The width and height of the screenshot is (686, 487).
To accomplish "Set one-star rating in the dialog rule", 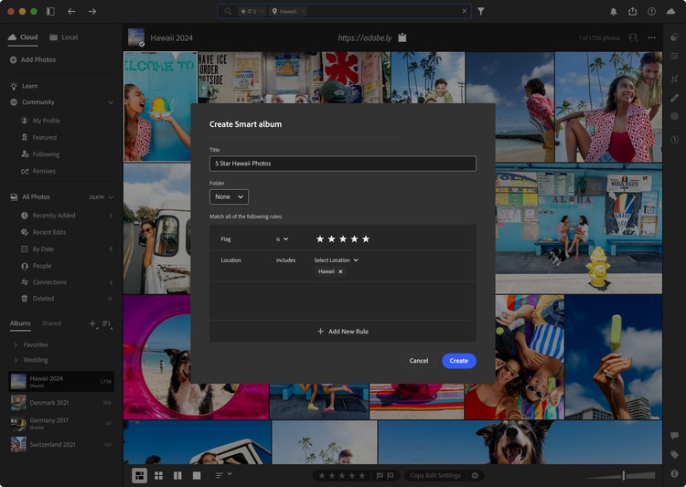I will coord(320,238).
